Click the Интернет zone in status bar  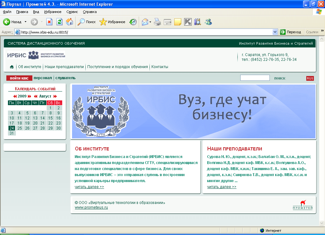[271, 231]
